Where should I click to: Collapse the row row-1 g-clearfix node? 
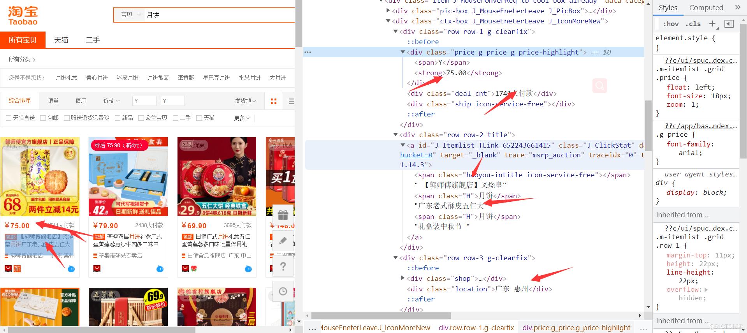coord(395,32)
